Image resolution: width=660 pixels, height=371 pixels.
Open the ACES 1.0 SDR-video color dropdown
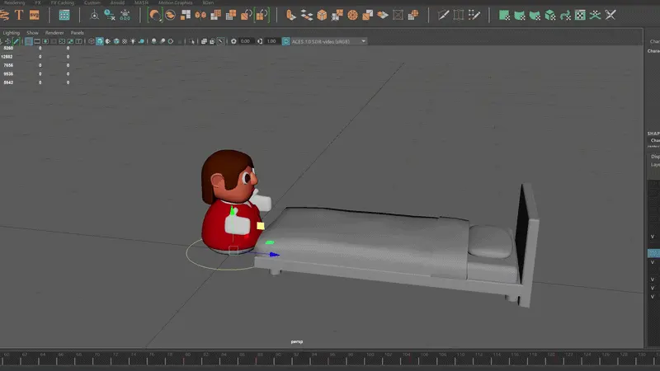[328, 41]
